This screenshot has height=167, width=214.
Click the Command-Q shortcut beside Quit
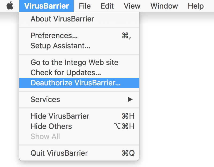click(128, 153)
